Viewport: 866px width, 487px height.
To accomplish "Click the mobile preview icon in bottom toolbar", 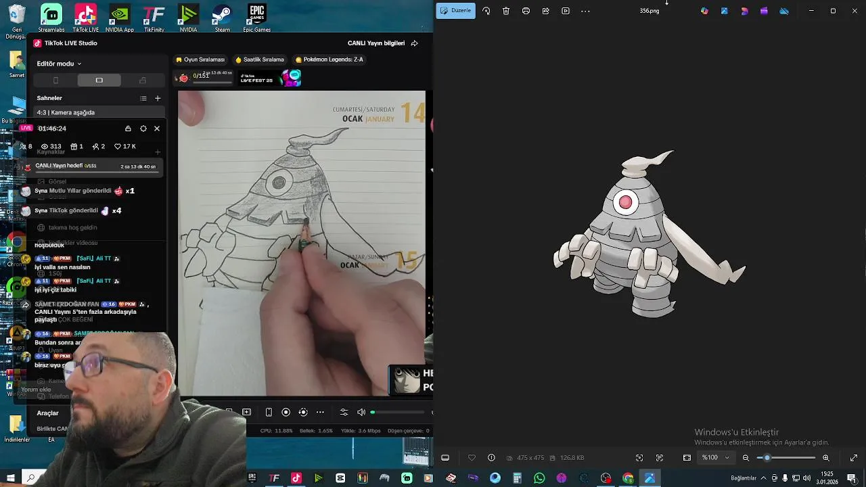I will (x=269, y=412).
